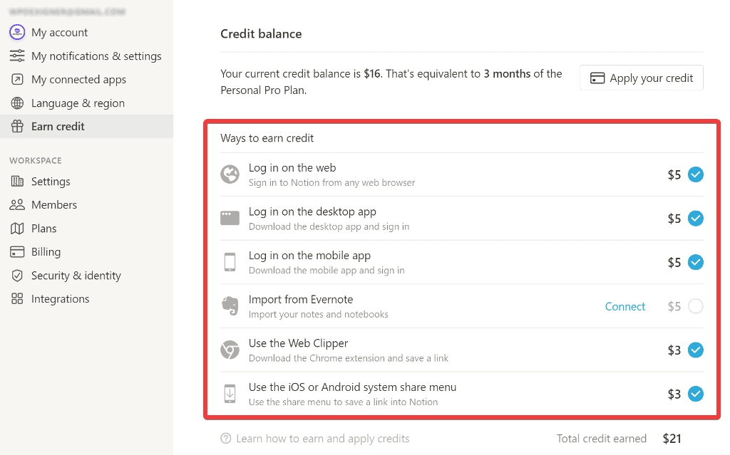Click the desktop app window icon
This screenshot has width=730, height=455.
230,219
